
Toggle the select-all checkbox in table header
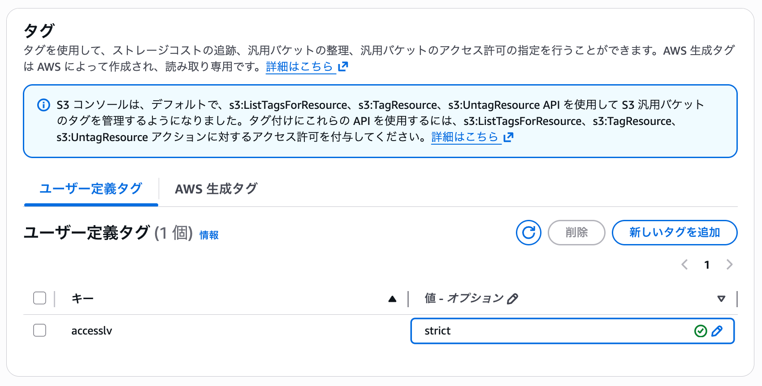pos(40,298)
